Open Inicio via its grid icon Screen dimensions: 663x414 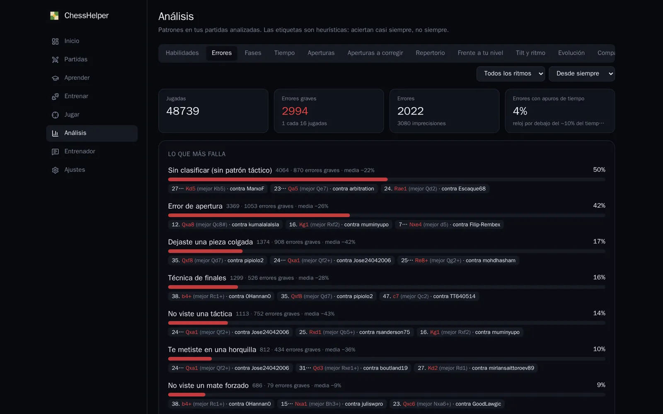click(55, 41)
